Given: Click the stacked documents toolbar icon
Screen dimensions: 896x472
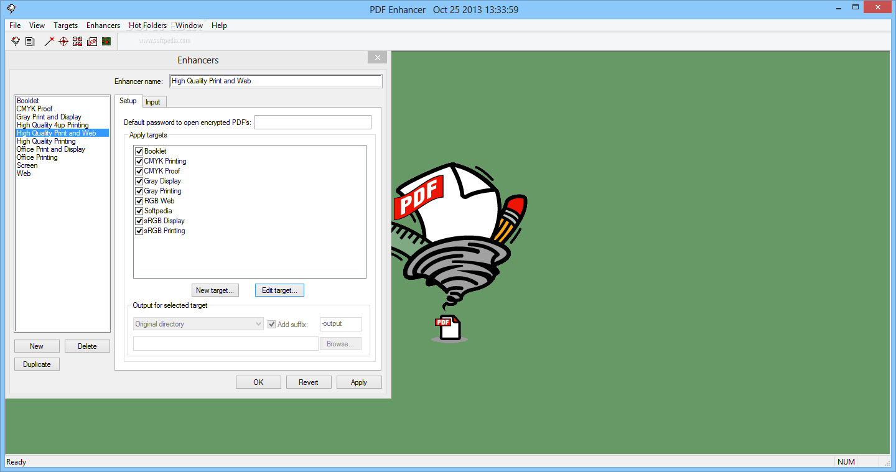Looking at the screenshot, I should point(29,42).
